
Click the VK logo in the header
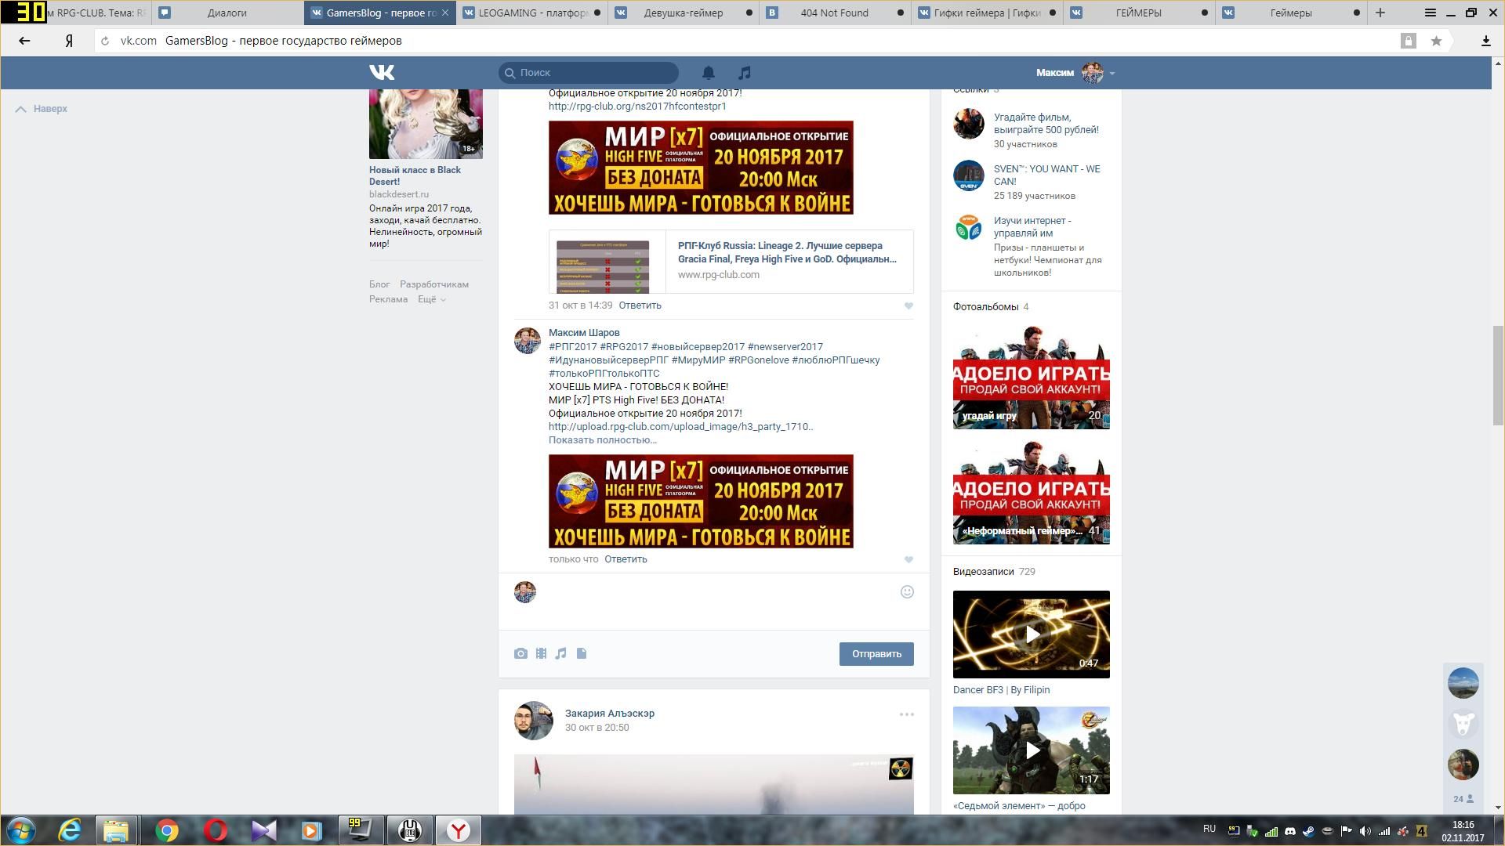382,73
